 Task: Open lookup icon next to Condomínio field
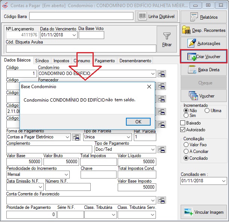click(x=162, y=73)
